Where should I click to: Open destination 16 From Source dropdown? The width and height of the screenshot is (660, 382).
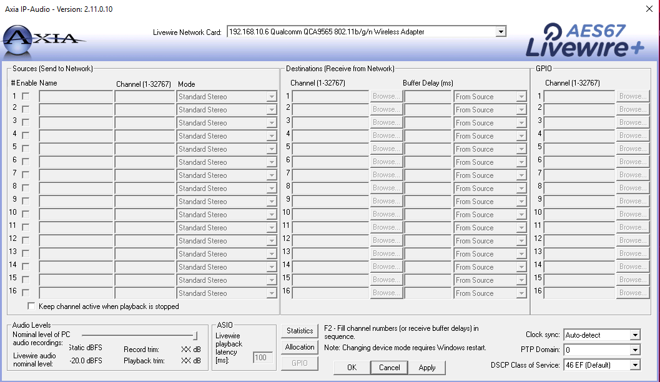click(521, 293)
